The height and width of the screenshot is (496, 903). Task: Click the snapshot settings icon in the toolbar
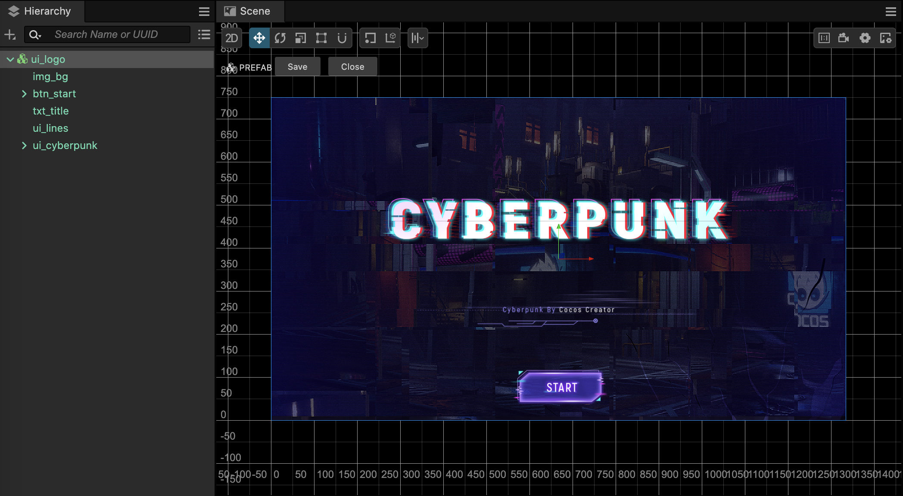(x=886, y=38)
